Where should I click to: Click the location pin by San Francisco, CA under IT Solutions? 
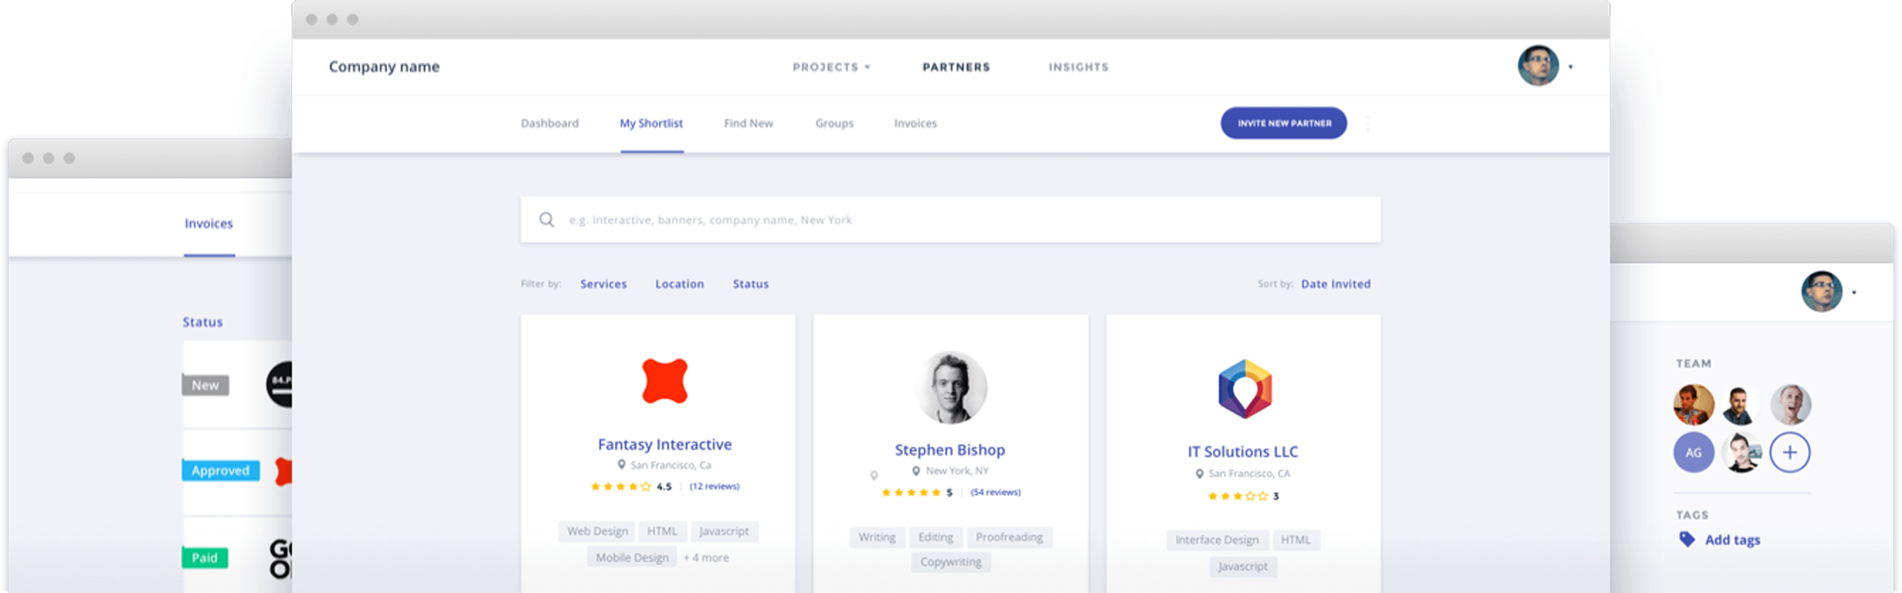pos(1199,473)
